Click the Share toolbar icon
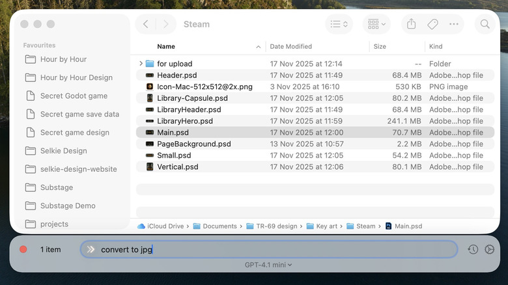The image size is (508, 285). (411, 24)
